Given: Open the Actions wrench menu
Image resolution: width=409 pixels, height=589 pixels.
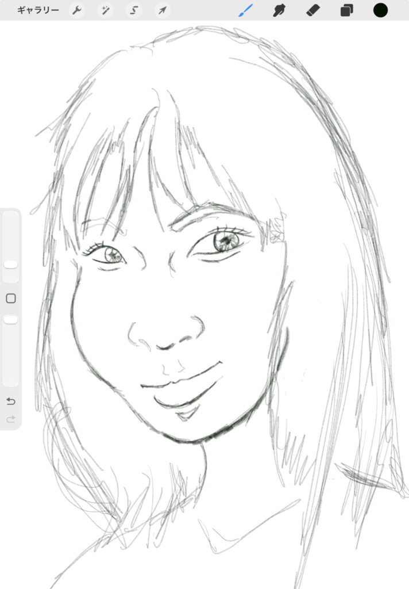Looking at the screenshot, I should [77, 10].
